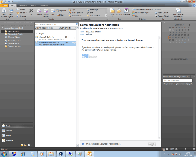The image size is (196, 157).
Task: Open Takvim in the navigation pane
Action: pos(8,131)
